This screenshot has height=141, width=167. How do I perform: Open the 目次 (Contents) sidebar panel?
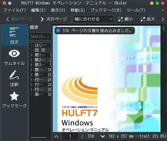[x=14, y=35]
